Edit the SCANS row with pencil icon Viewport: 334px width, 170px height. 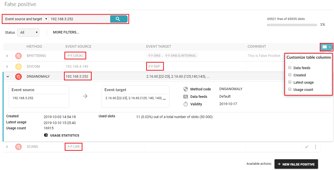pyautogui.click(x=307, y=147)
